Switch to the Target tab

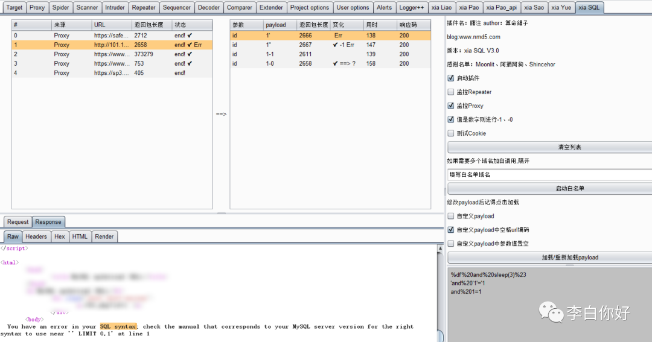point(14,7)
